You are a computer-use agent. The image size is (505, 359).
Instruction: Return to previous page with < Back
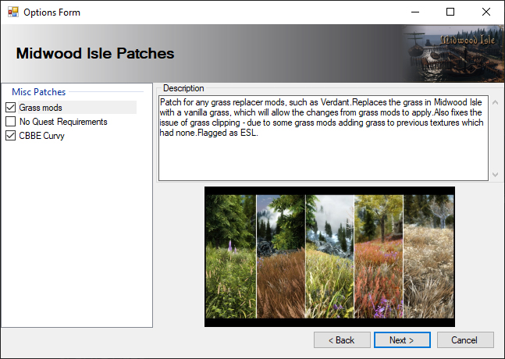[342, 340]
